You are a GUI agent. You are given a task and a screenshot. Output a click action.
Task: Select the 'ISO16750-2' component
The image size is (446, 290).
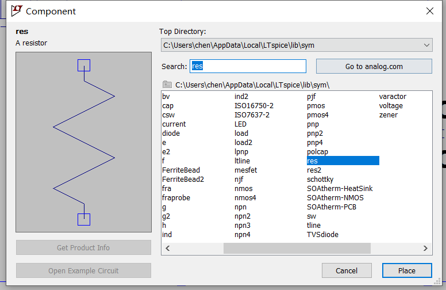point(254,106)
